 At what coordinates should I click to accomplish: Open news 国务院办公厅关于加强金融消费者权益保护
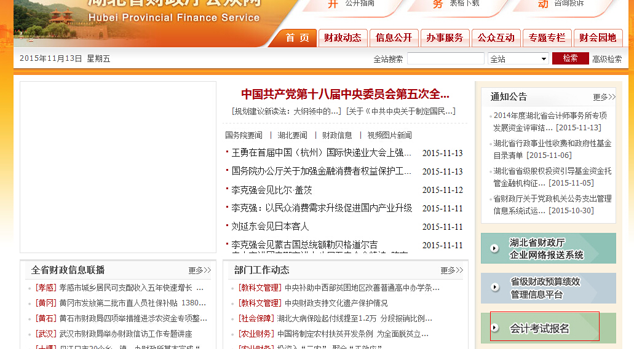click(322, 171)
